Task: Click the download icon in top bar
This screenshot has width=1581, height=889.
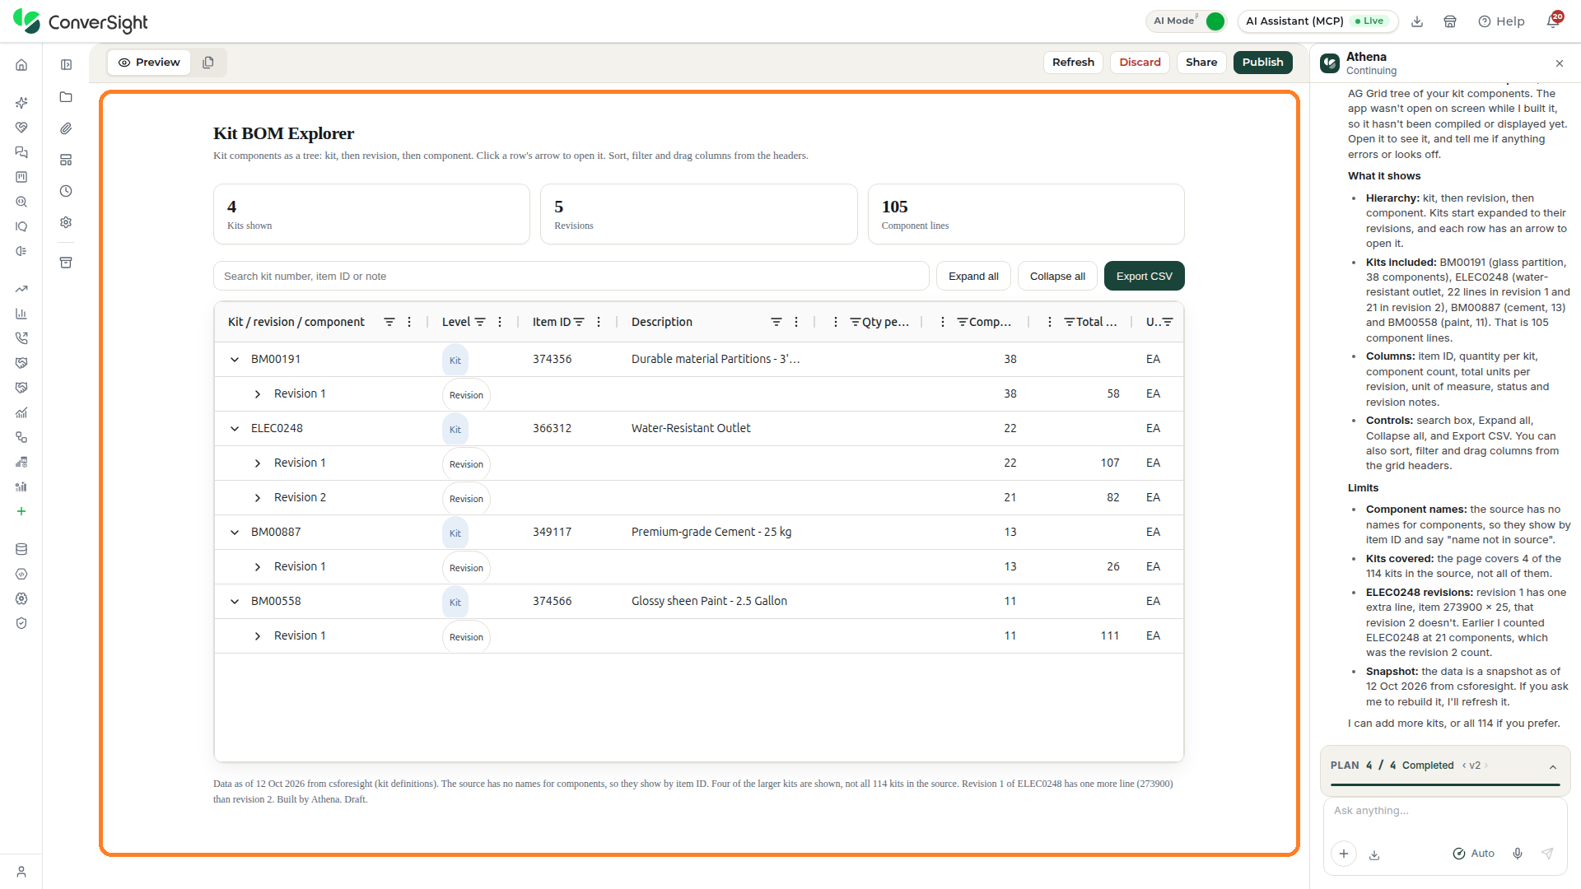Action: [x=1417, y=21]
